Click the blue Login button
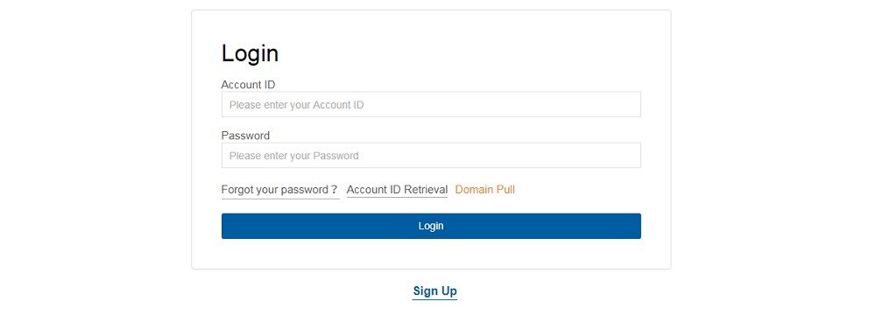This screenshot has width=876, height=315. coord(431,227)
